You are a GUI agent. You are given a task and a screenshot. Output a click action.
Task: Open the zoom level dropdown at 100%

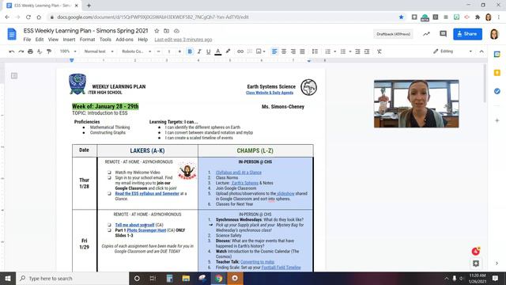pyautogui.click(x=68, y=51)
